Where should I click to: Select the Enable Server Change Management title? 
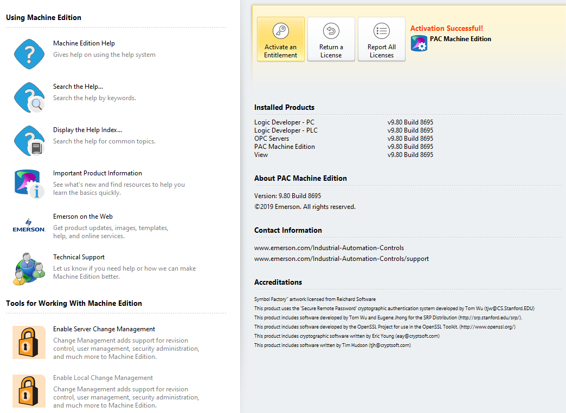(x=104, y=329)
